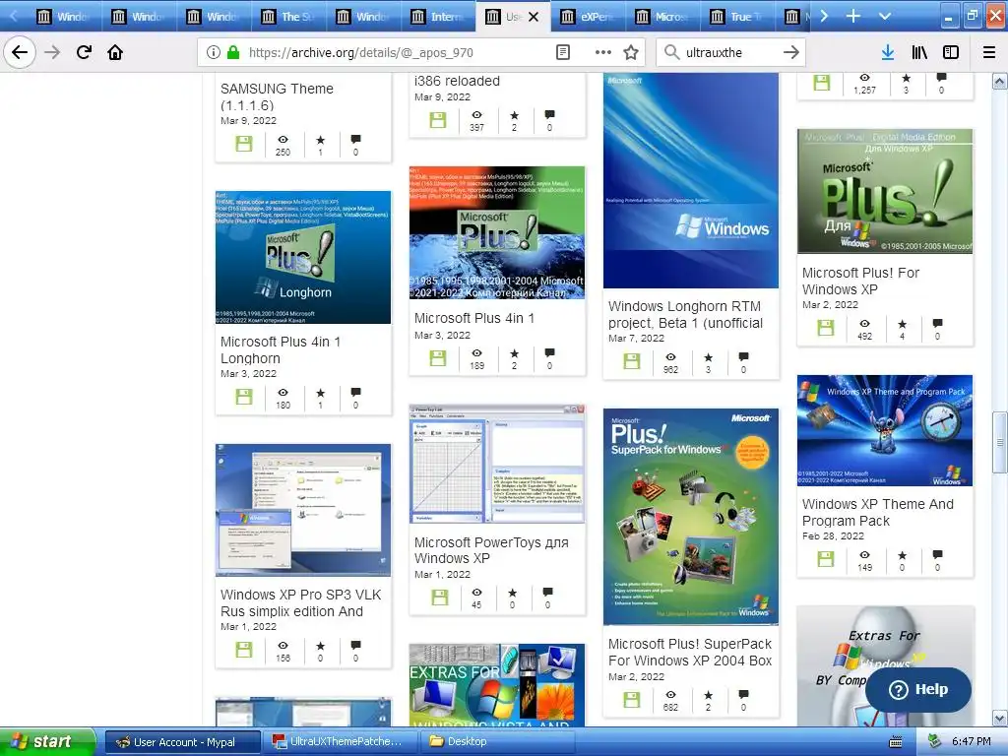This screenshot has height=756, width=1008.
Task: Submit search with the arrow button
Action: coord(791,52)
